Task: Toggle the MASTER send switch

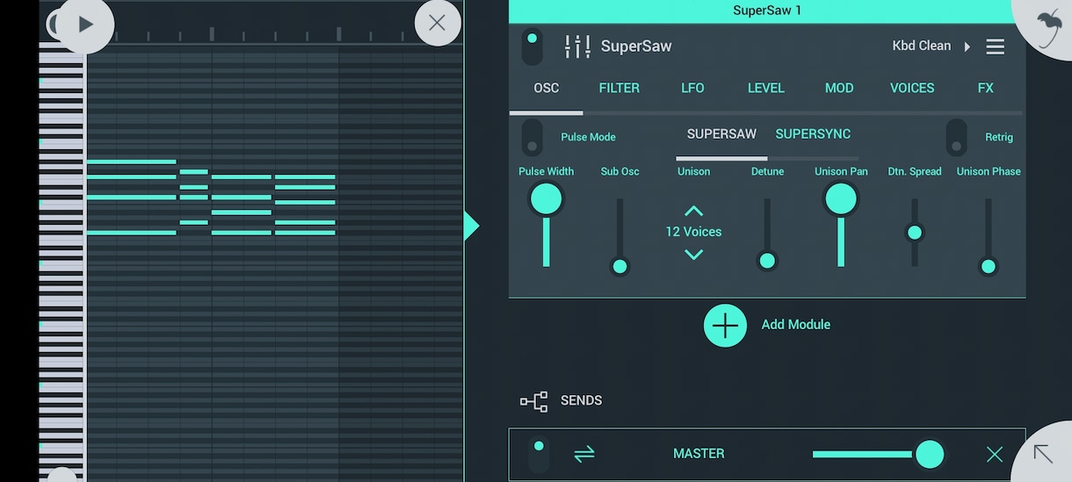Action: pos(539,455)
